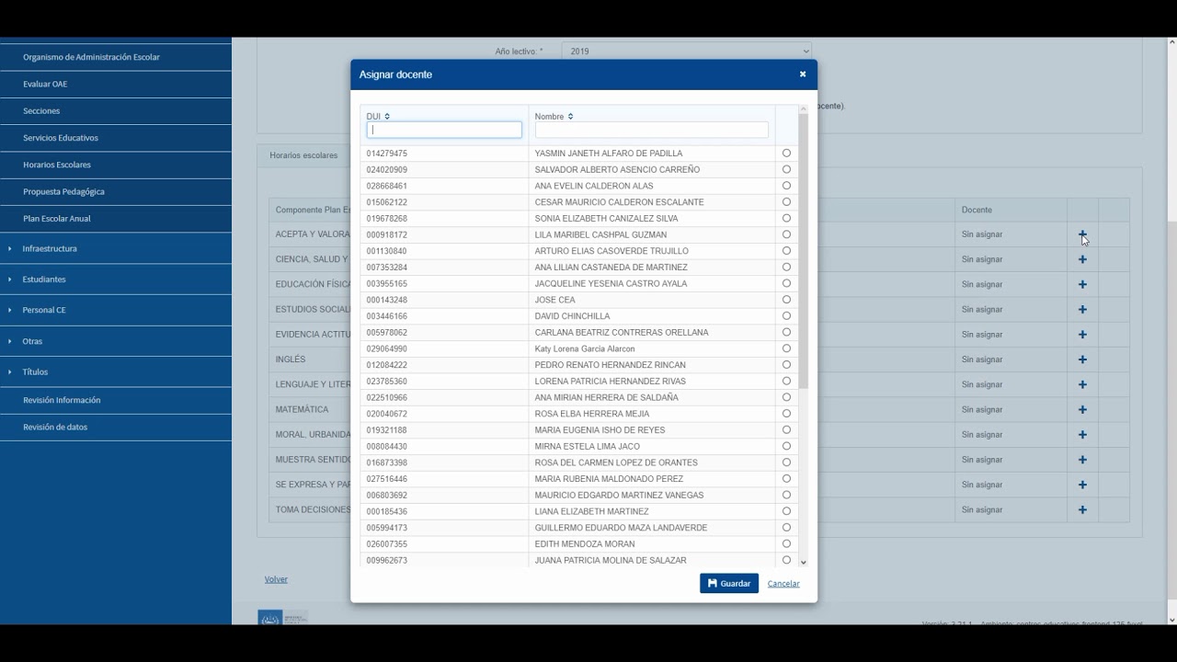The height and width of the screenshot is (662, 1177).
Task: Open the Año lectivo 2019 dropdown
Action: [x=687, y=51]
